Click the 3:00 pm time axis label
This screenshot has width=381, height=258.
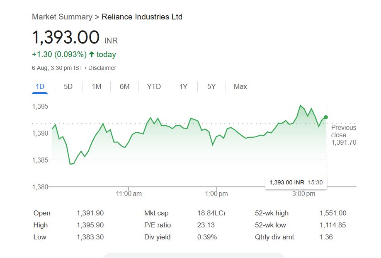(303, 193)
